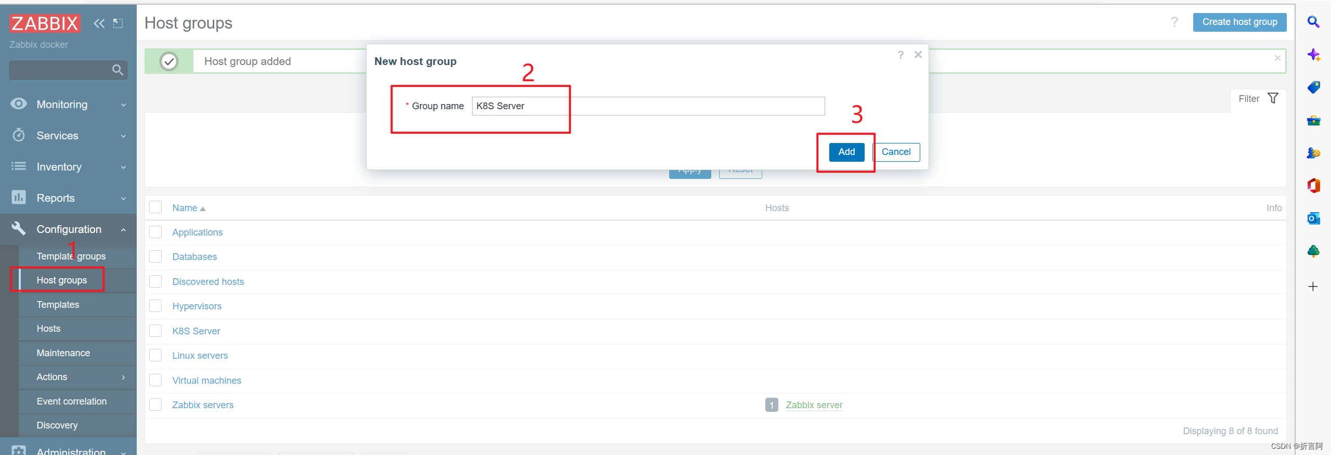
Task: Open the games sidebar icon
Action: (1313, 153)
